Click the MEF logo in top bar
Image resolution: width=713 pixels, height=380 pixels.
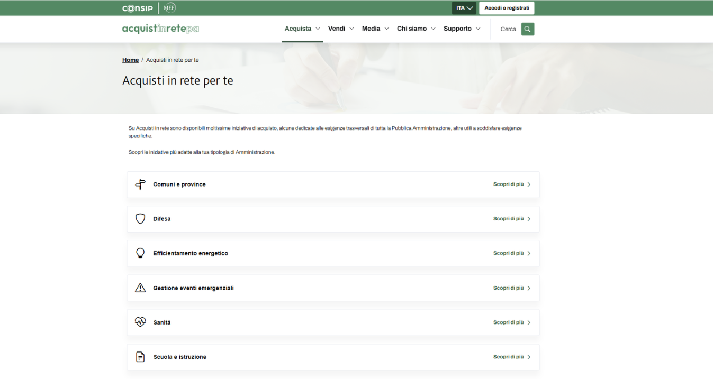[169, 8]
